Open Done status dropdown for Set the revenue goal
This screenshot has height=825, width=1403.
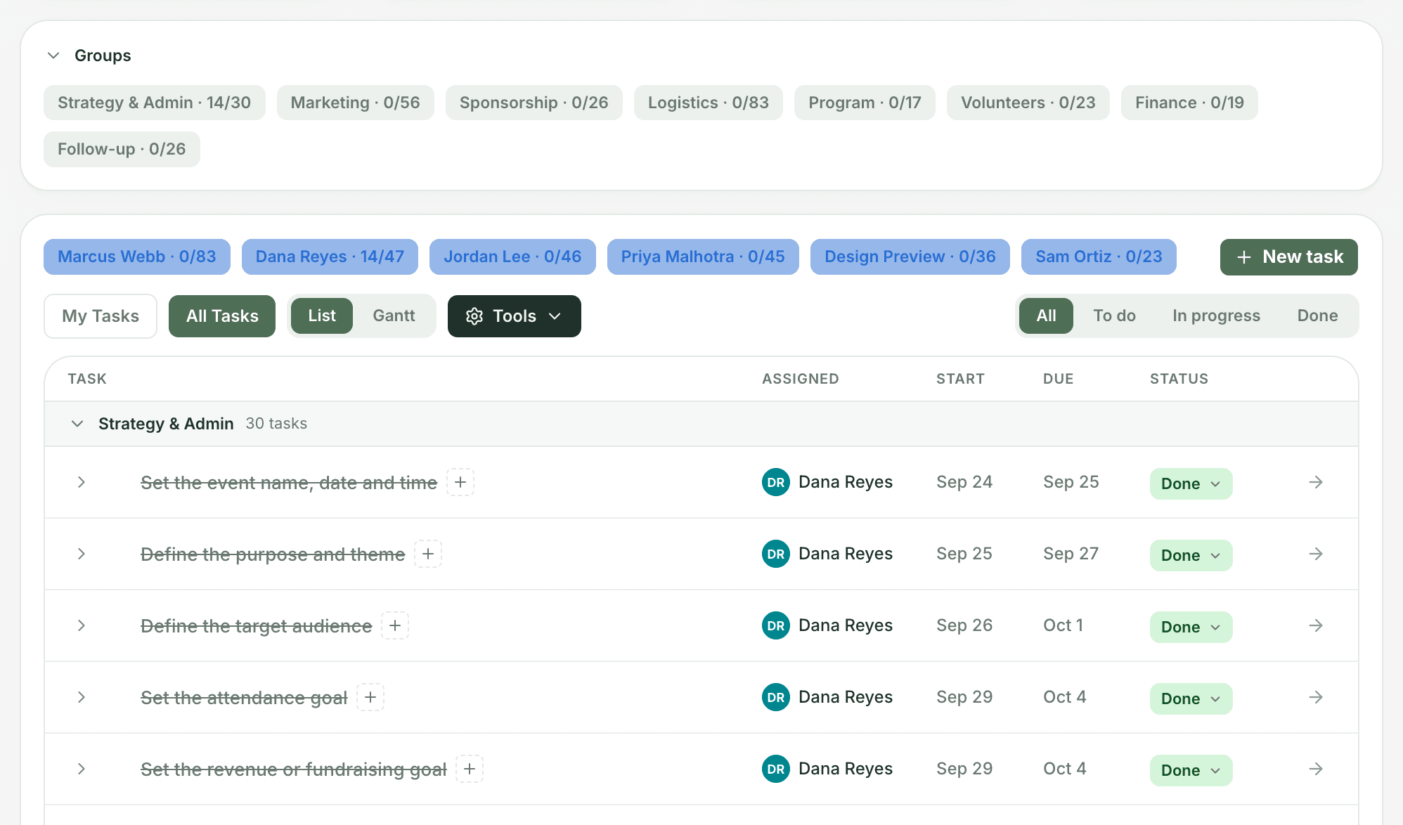(x=1191, y=770)
